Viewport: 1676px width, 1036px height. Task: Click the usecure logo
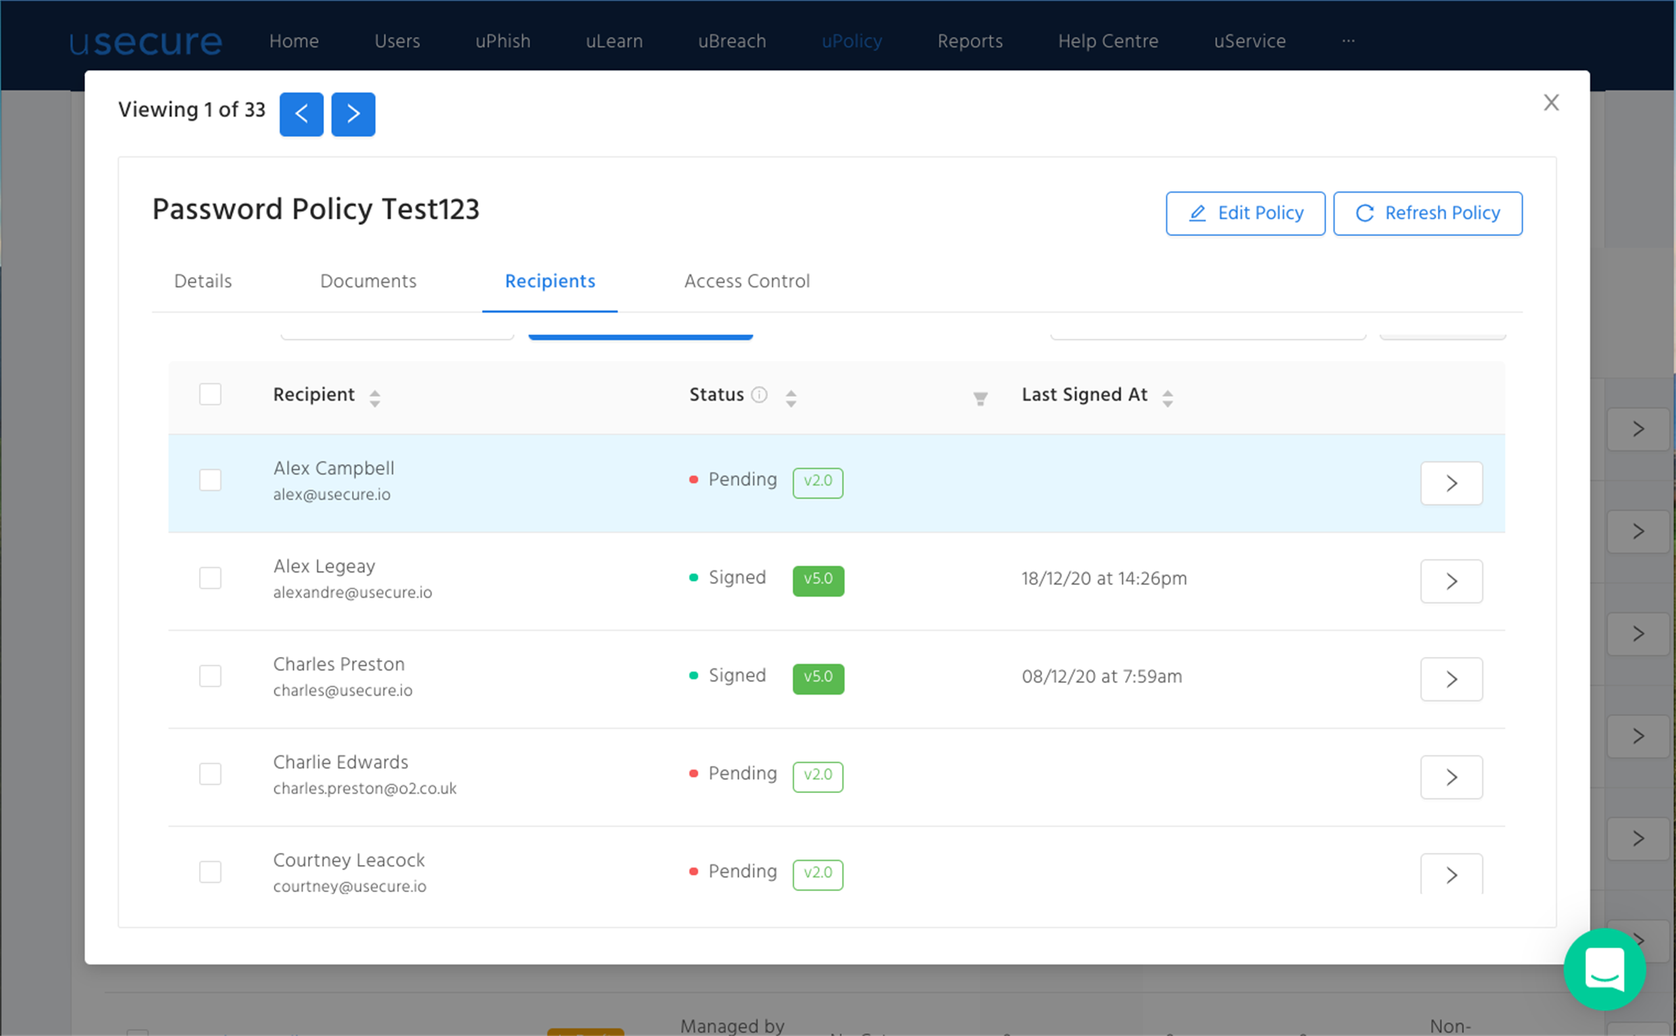point(146,41)
